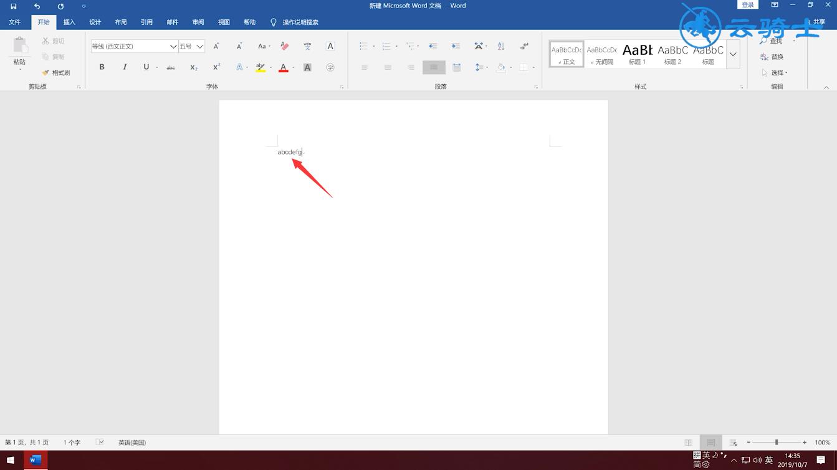837x470 pixels.
Task: Open the numbering list dropdown arrow
Action: 396,46
